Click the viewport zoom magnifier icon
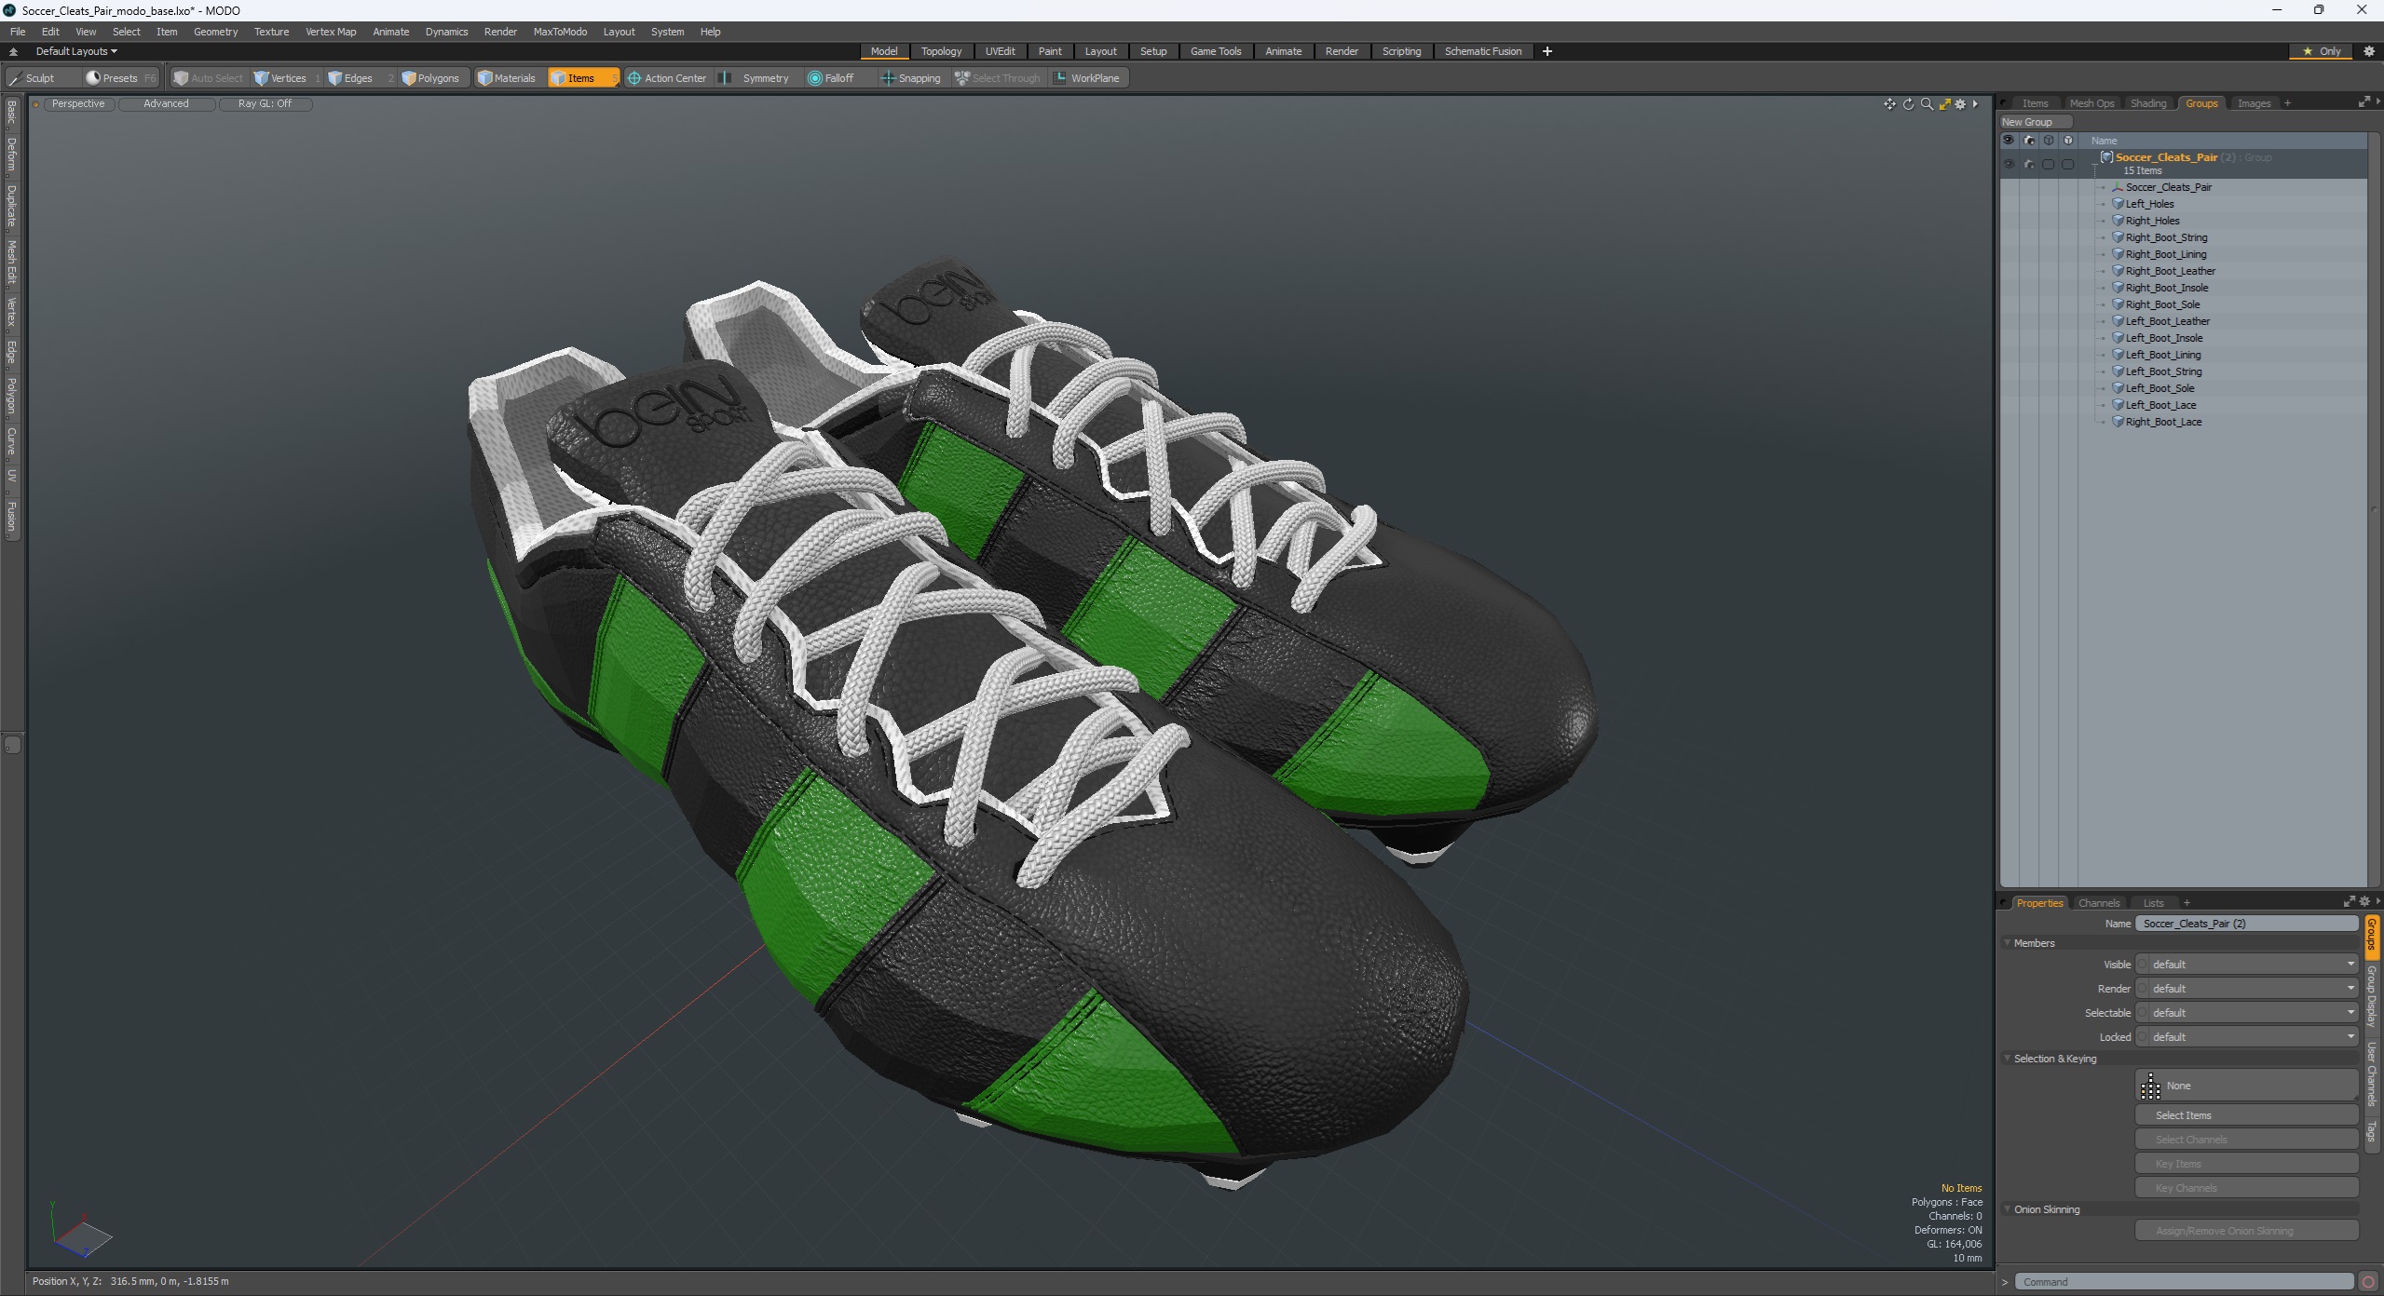Viewport: 2384px width, 1296px height. click(1927, 104)
